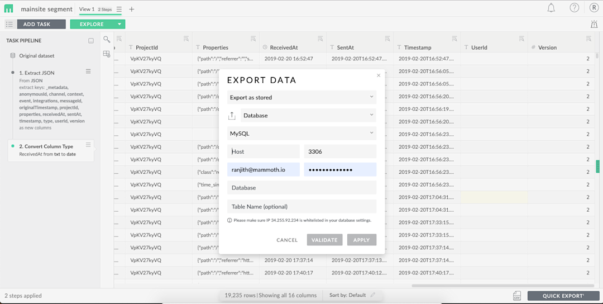Focus the Host input field
Image resolution: width=603 pixels, height=304 pixels.
tap(264, 151)
